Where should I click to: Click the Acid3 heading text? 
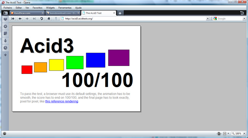coord(47,45)
